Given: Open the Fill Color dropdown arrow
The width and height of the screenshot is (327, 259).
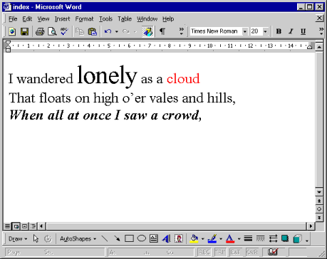Looking at the screenshot, I should click(202, 239).
